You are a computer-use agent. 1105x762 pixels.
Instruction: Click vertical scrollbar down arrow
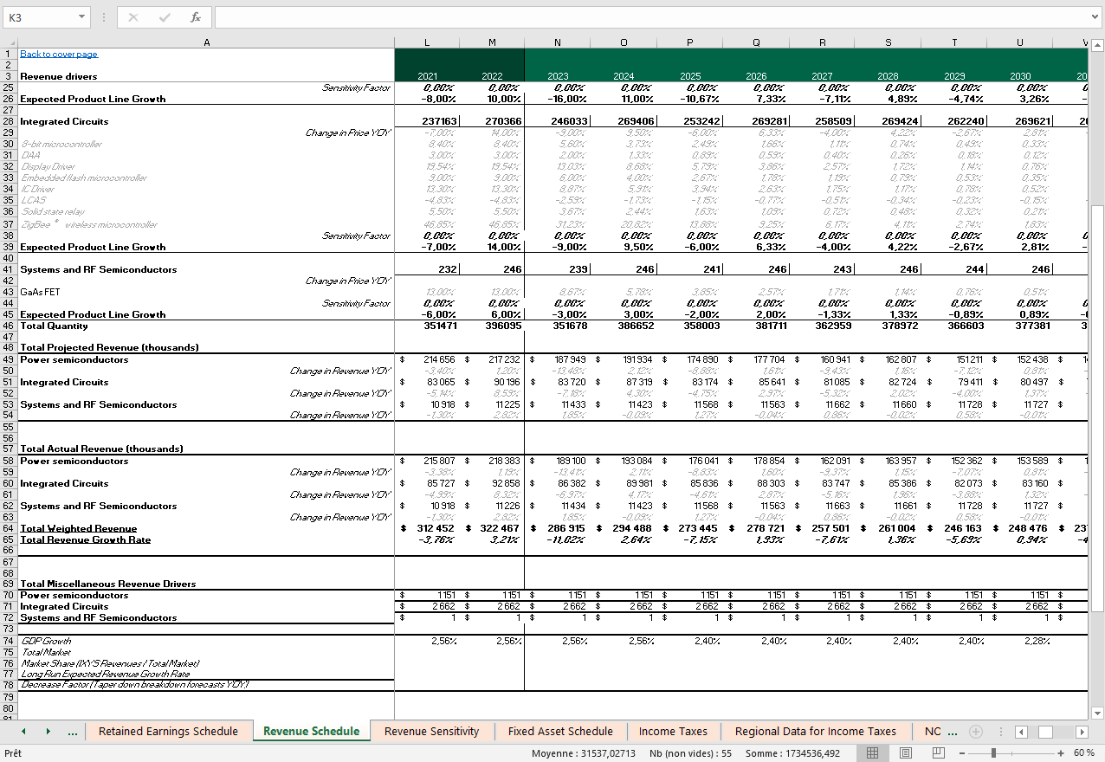point(1097,713)
